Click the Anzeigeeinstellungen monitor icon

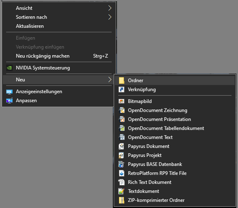(x=9, y=92)
